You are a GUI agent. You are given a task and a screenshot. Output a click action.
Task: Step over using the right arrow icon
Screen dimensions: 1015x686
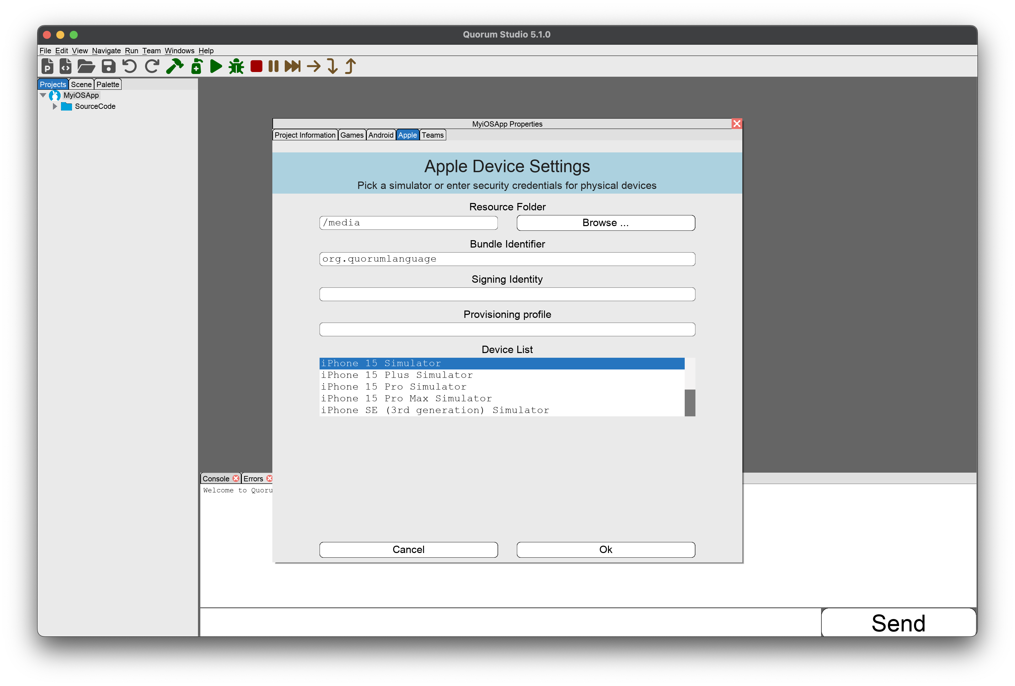314,66
